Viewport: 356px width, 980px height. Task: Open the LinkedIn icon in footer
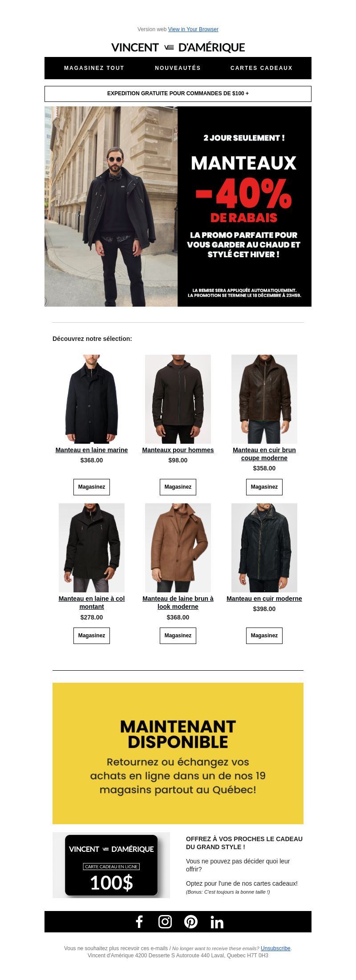(x=217, y=922)
